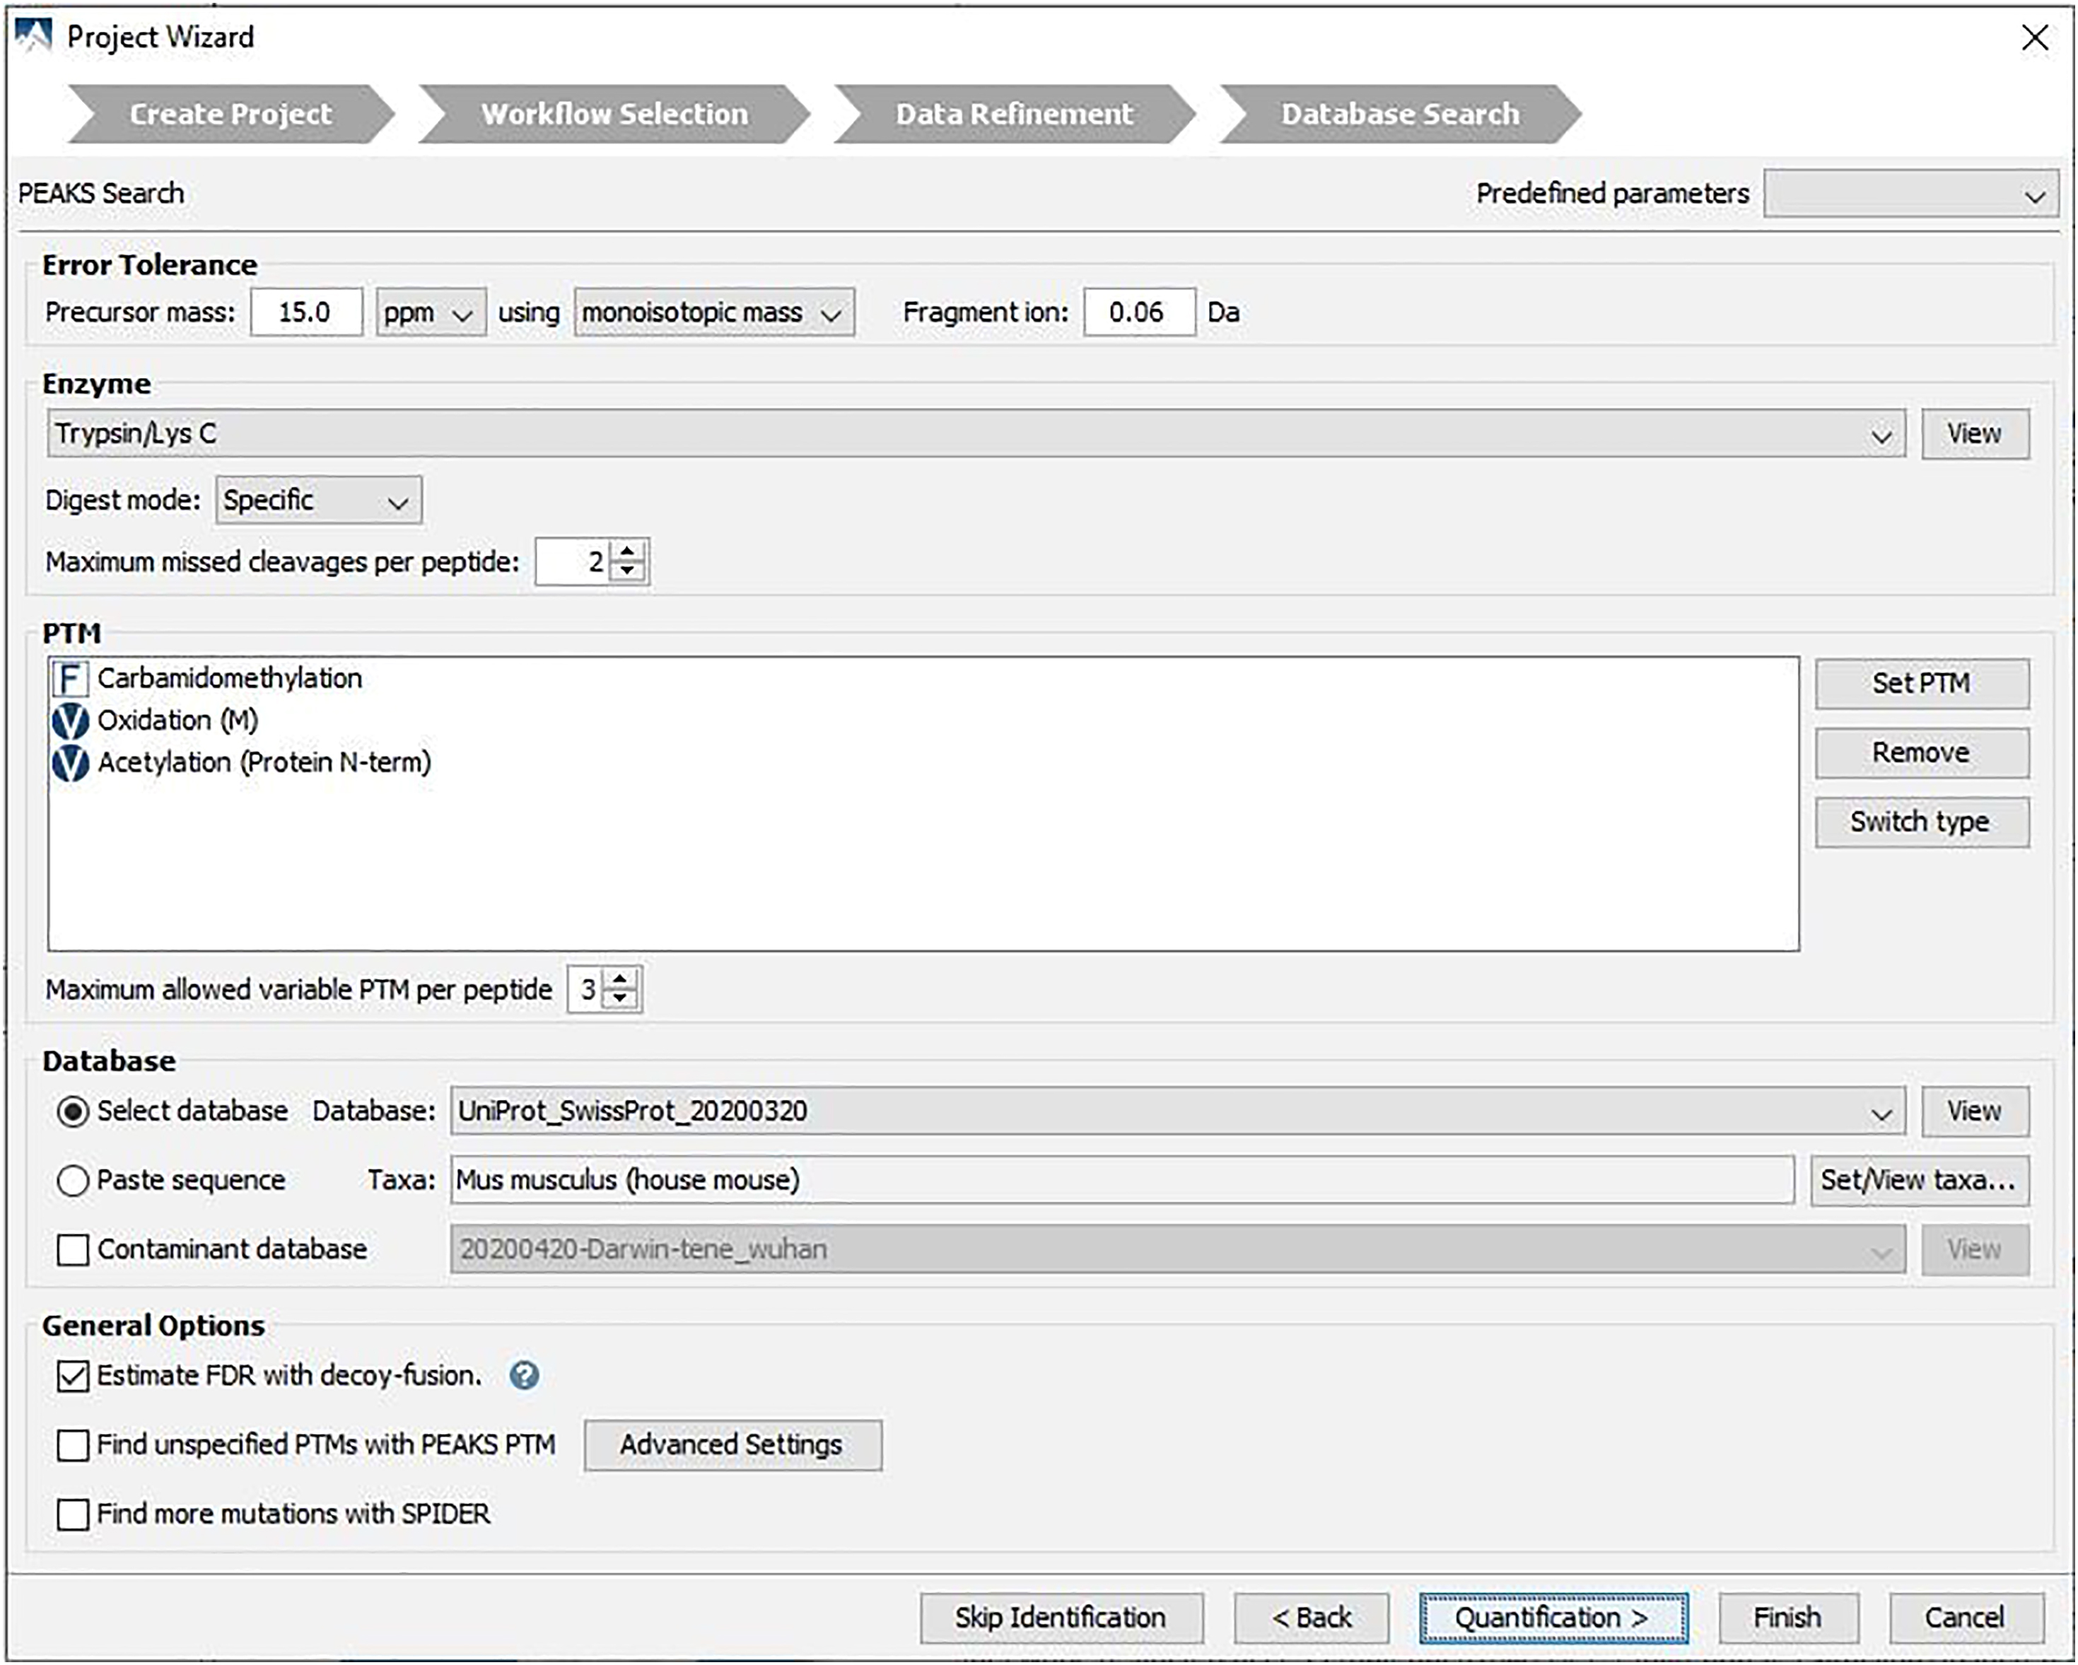The width and height of the screenshot is (2078, 1665).
Task: Select the Acetylation (Protein N-term) PTM icon
Action: [69, 763]
